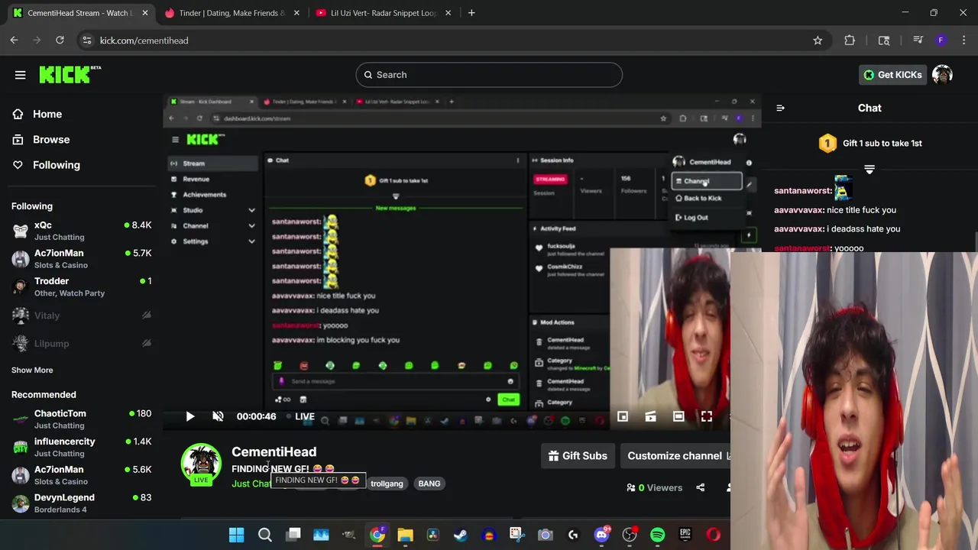This screenshot has width=978, height=550.
Task: Select the BANG tag
Action: click(x=429, y=484)
